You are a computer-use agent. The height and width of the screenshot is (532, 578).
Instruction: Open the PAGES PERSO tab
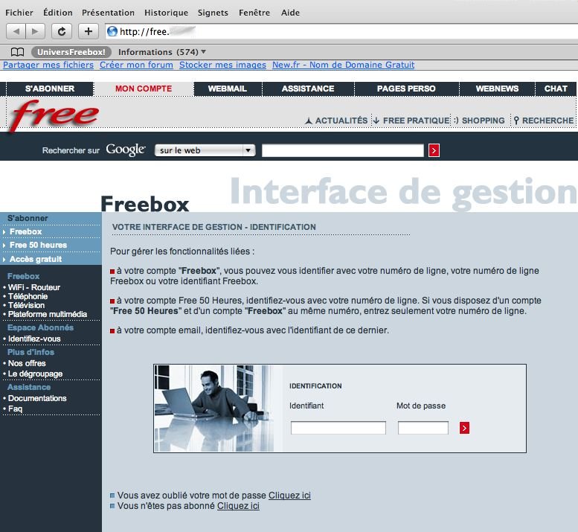[x=406, y=89]
